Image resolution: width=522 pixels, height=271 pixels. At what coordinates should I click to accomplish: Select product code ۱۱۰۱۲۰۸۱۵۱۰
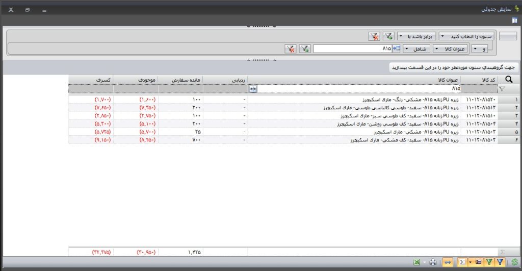click(481, 116)
